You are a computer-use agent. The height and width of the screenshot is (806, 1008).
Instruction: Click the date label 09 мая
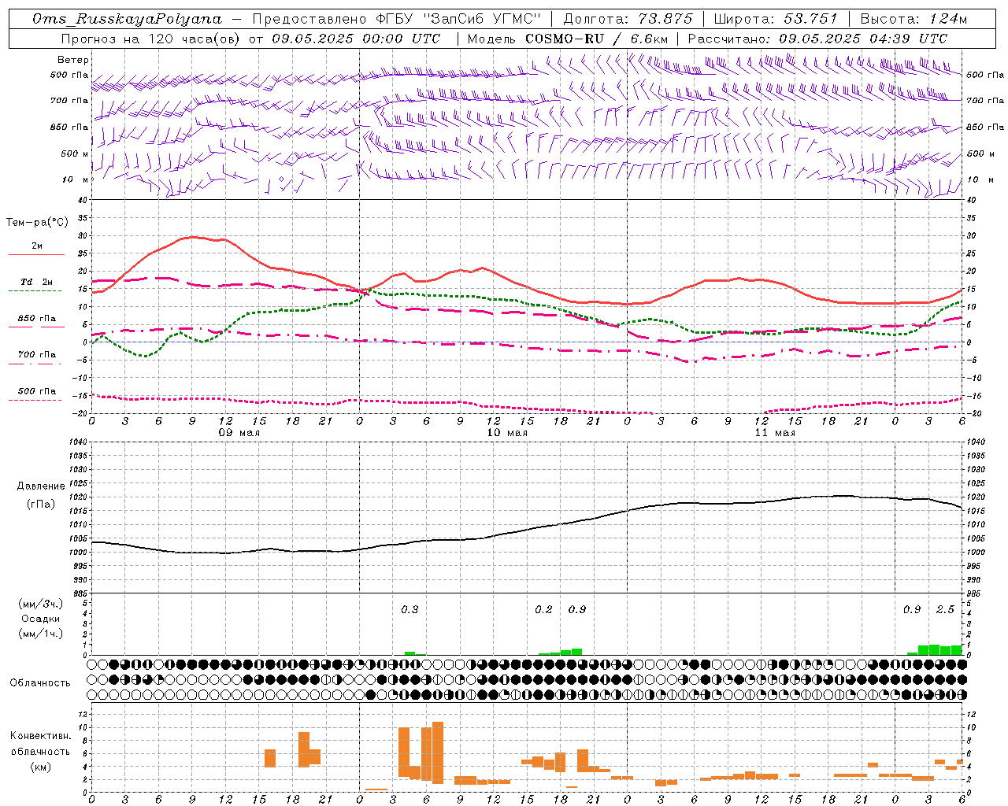click(x=239, y=433)
